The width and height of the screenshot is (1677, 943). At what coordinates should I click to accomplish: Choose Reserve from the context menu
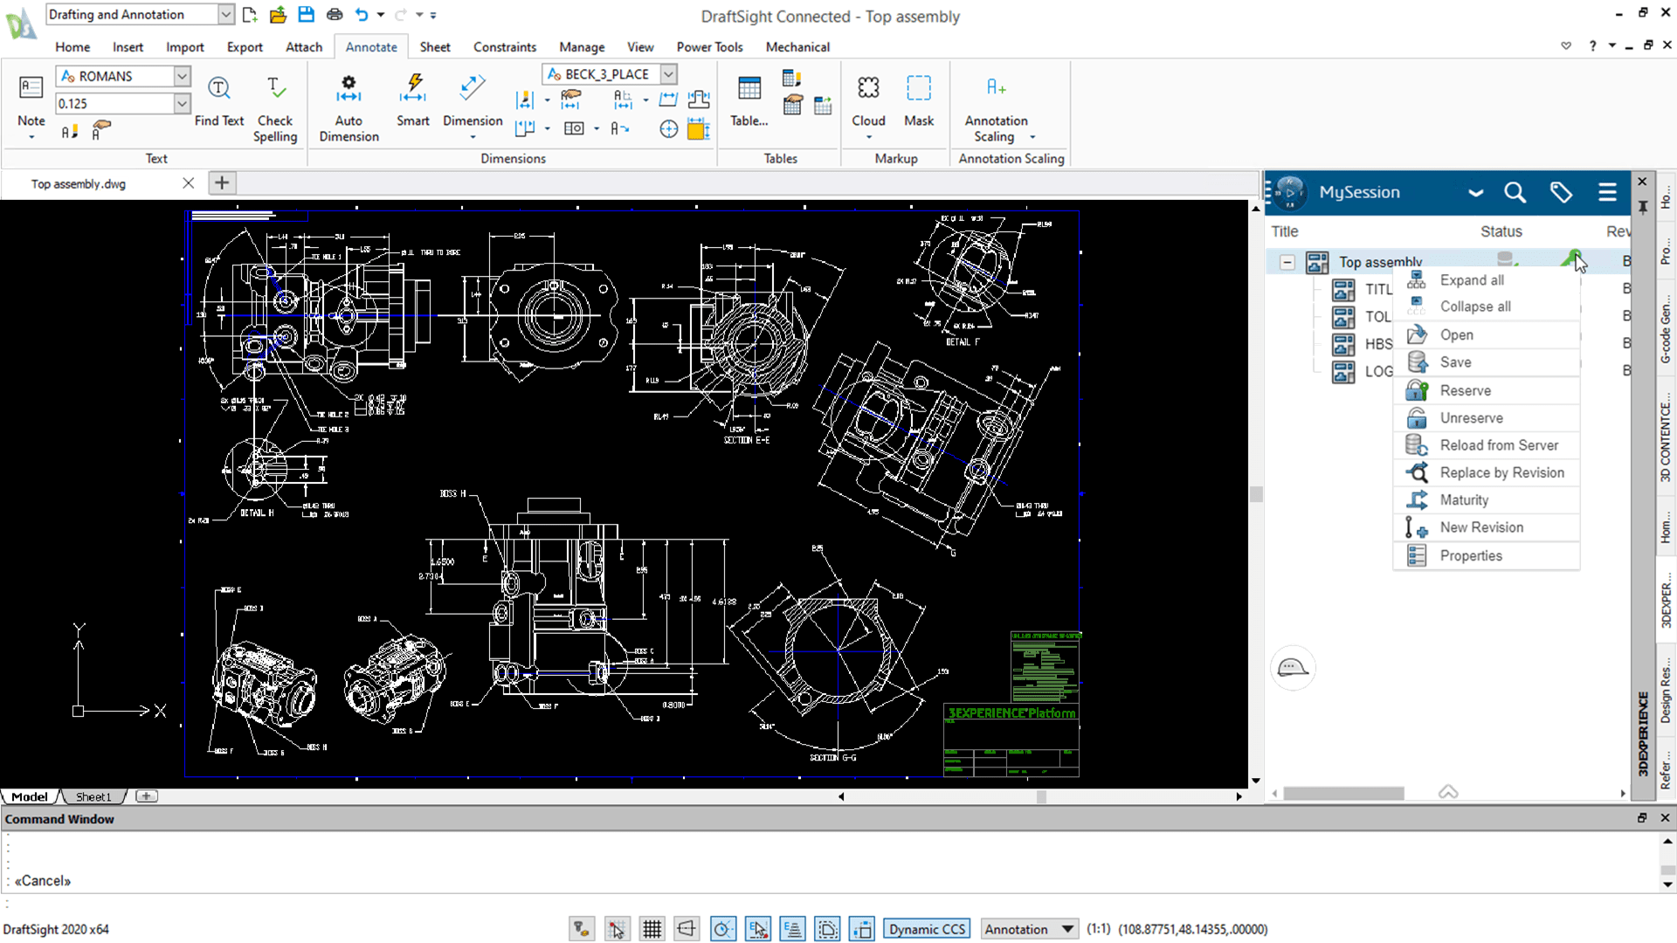(x=1465, y=390)
